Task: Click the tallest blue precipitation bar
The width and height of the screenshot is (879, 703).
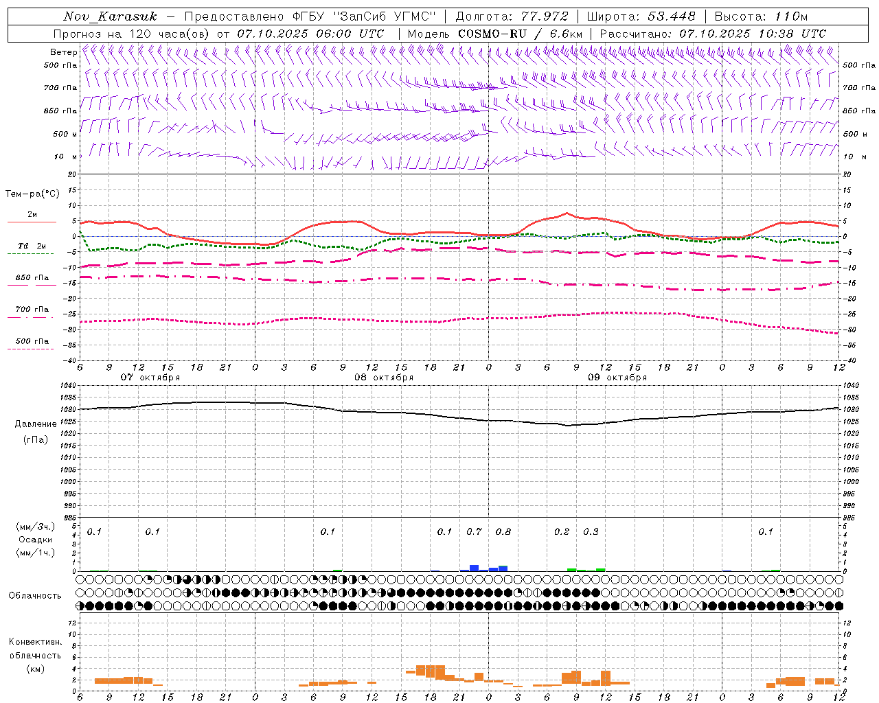Action: pos(474,568)
